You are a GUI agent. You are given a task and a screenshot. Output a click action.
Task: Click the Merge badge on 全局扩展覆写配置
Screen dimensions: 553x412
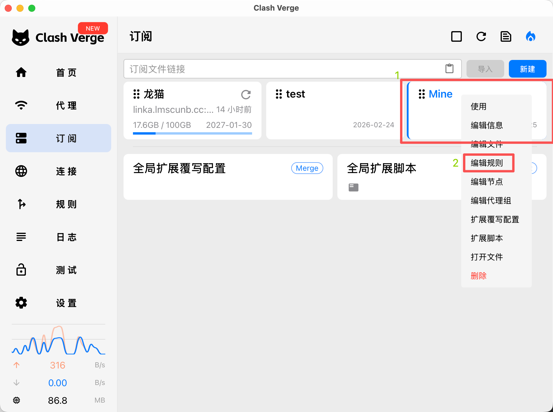point(307,168)
